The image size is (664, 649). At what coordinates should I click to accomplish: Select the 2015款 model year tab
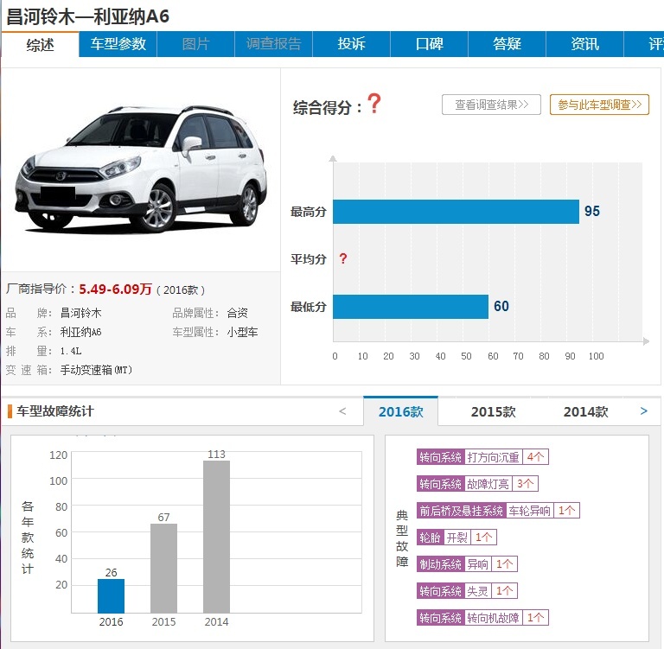494,411
